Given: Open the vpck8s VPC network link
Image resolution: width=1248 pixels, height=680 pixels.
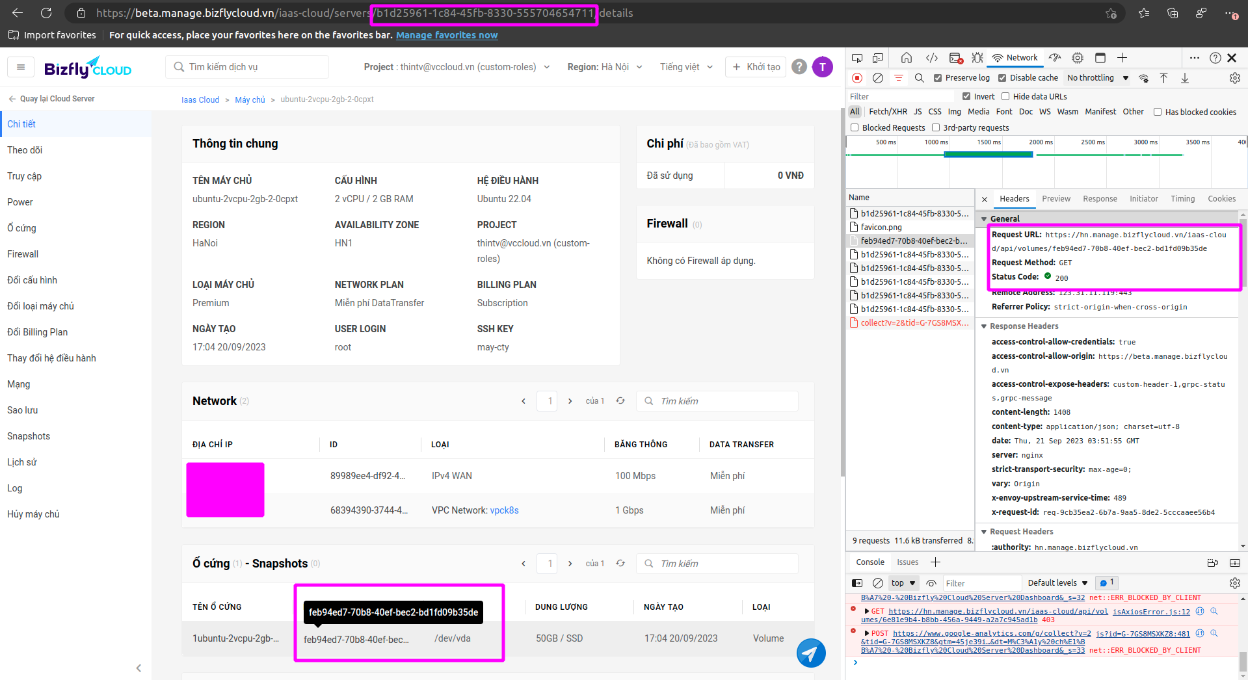Looking at the screenshot, I should (x=504, y=510).
